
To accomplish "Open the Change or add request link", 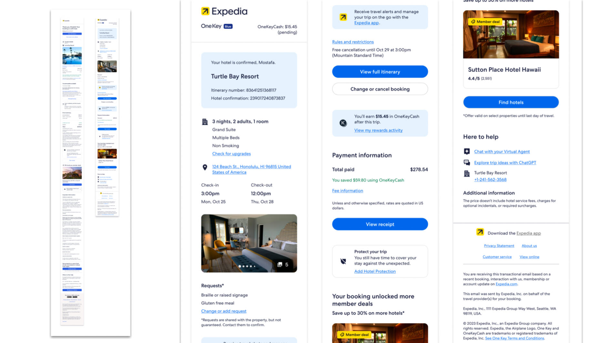I will tap(224, 311).
